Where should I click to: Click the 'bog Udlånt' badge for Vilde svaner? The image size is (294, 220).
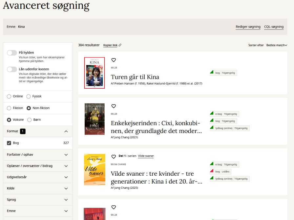[220, 172]
